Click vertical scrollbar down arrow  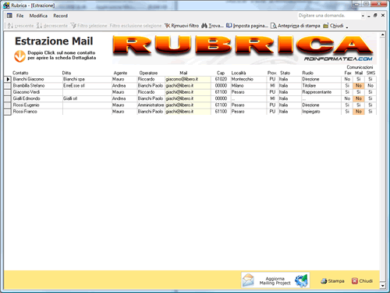pyautogui.click(x=382, y=286)
